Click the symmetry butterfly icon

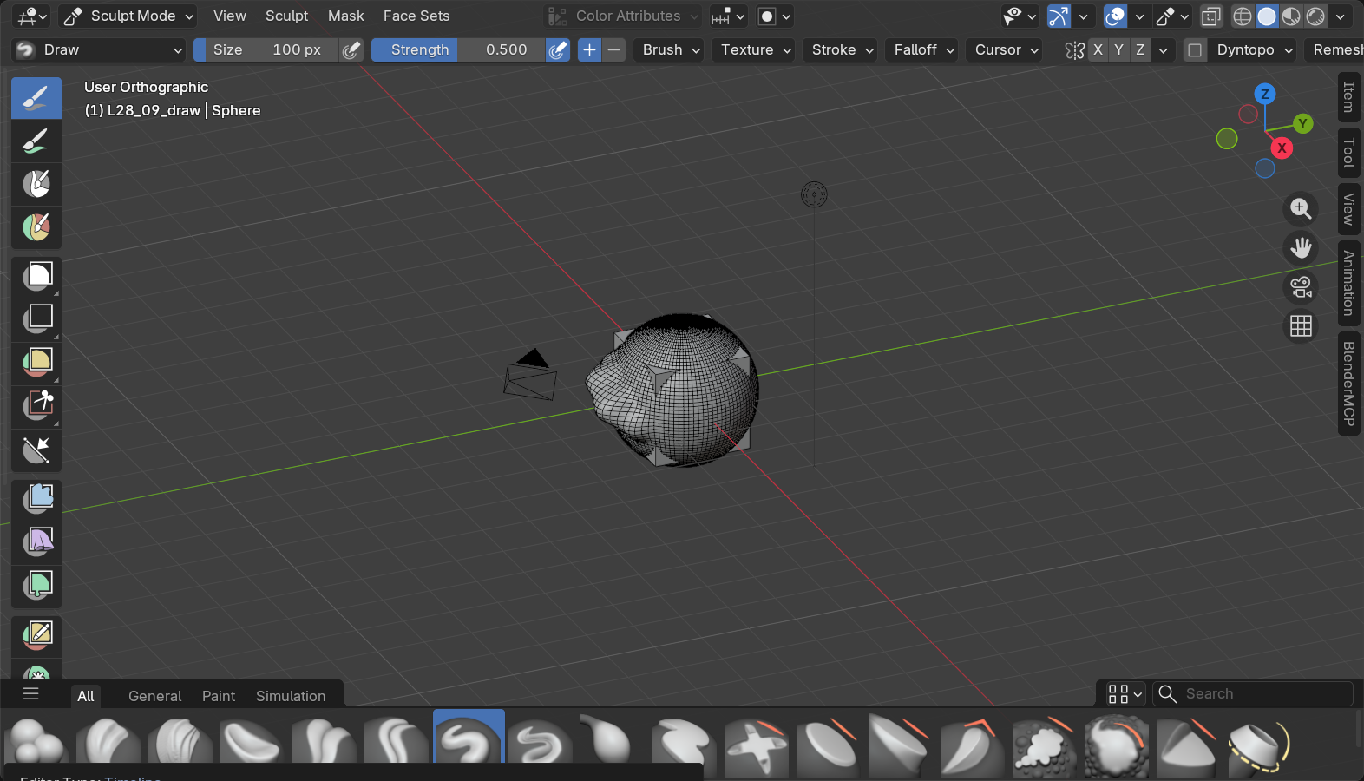[x=1075, y=50]
